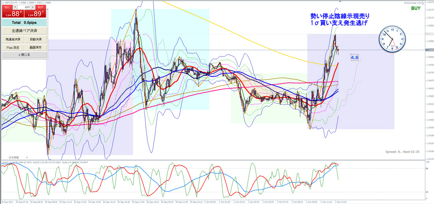Click the plus icon beside 日本時間
Screen dimensions: 434x204
pyautogui.click(x=27, y=157)
